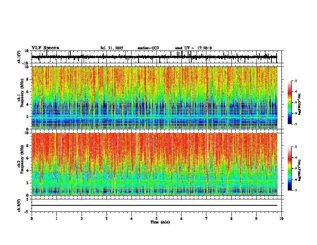Image resolution: width=317 pixels, height=245 pixels.
Task: Click the "4" kHz tick on ch.1 spectrogram
Action: tap(28, 104)
